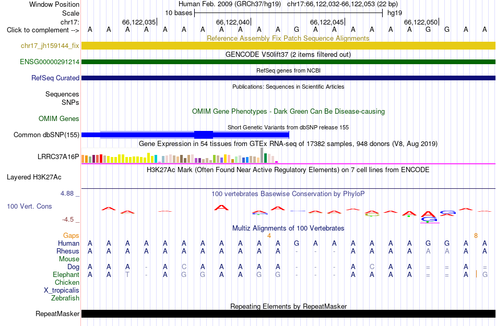Image resolution: width=496 pixels, height=326 pixels.
Task: Click the Human Feb. 2009 (GRCh37/hg19) header
Action: 230,4
